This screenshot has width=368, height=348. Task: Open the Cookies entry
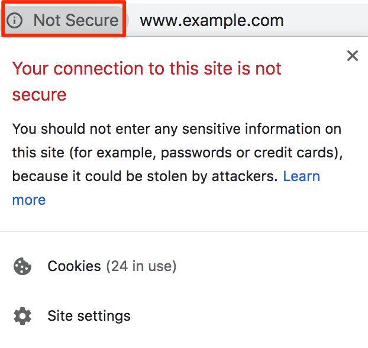75,266
